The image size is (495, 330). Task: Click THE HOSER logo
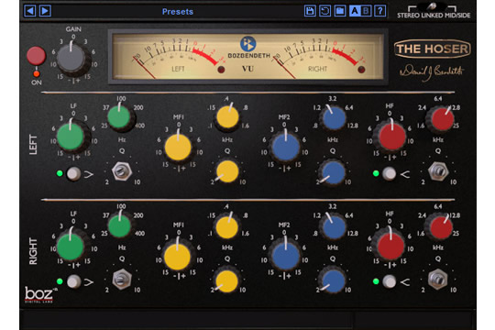(432, 49)
